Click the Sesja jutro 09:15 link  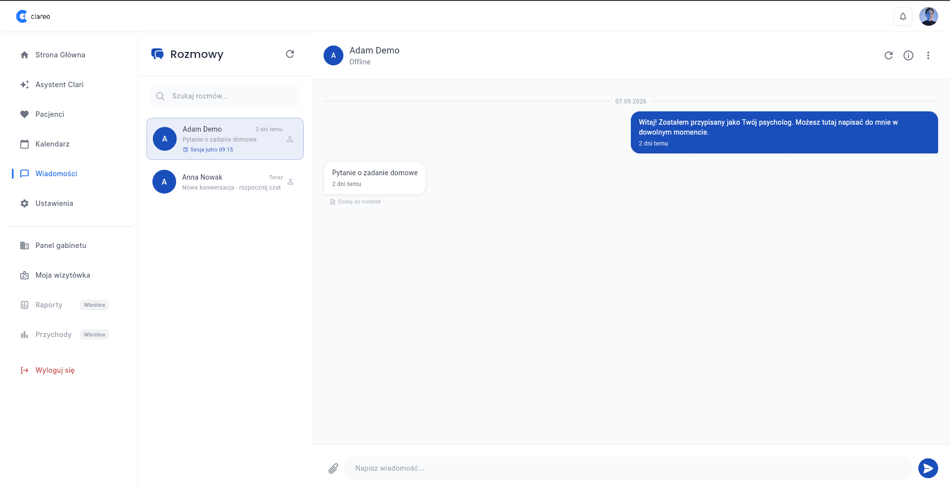pos(208,149)
